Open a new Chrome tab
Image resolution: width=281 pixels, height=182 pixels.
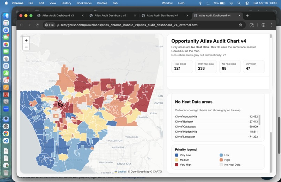(x=247, y=16)
